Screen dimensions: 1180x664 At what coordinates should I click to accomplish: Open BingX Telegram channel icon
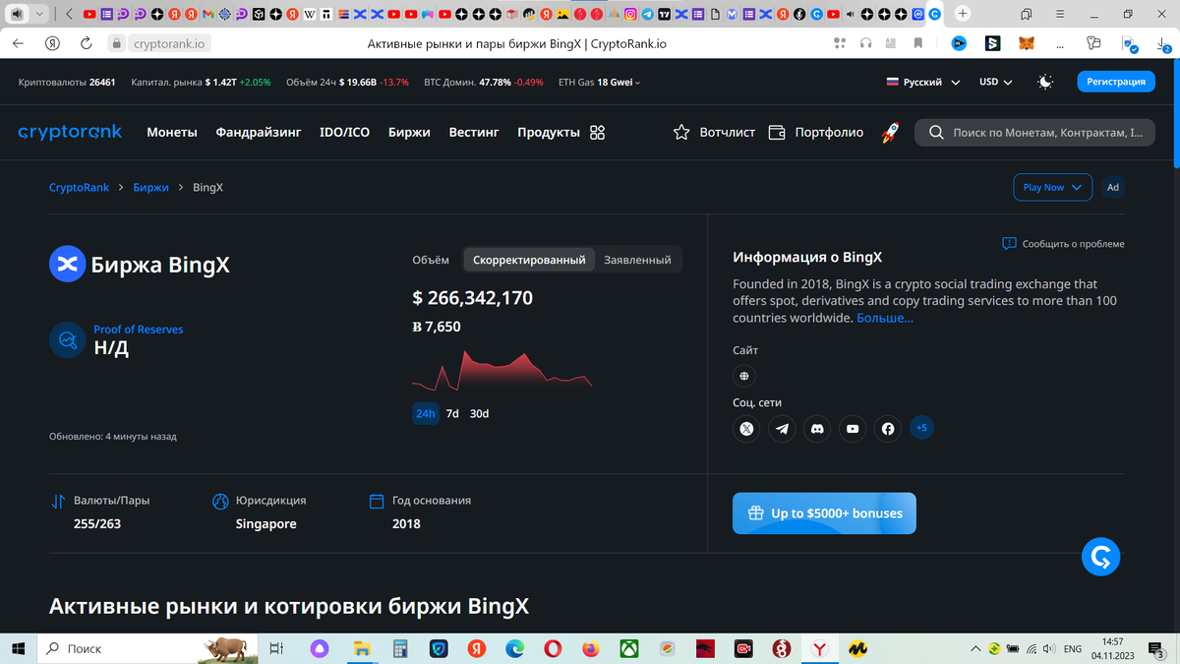pos(782,428)
